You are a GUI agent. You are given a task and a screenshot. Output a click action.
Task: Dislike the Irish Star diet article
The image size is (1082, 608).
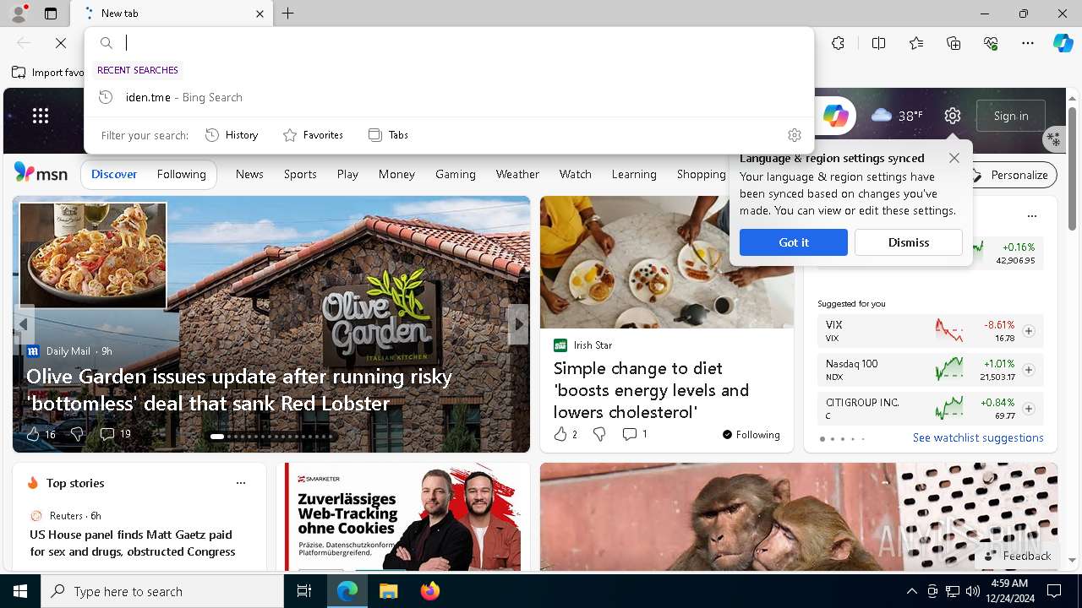(599, 434)
